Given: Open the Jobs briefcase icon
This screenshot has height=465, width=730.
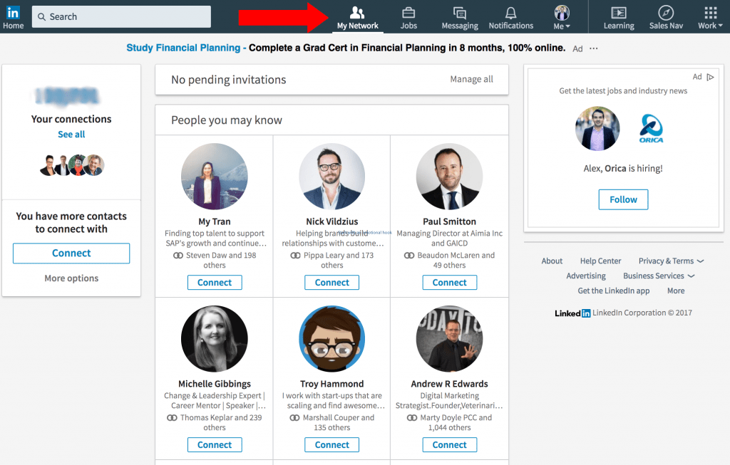Looking at the screenshot, I should click(x=408, y=13).
